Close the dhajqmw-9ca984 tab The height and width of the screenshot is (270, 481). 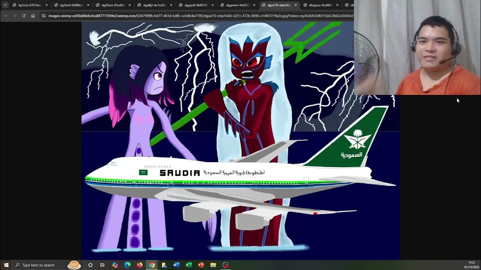337,5
